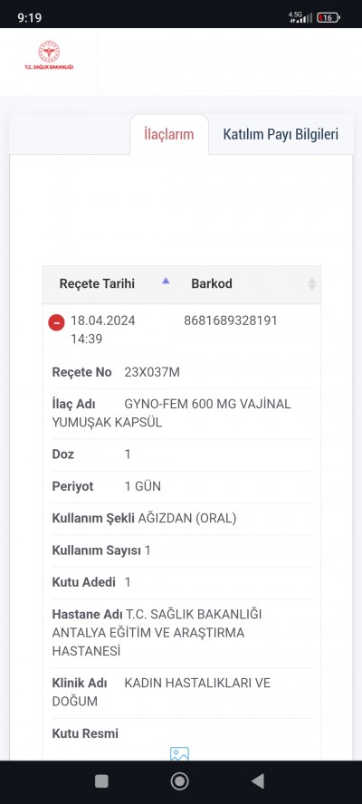Sort the Barkod column with arrows icon
Screen dimensions: 362x804
(x=311, y=283)
